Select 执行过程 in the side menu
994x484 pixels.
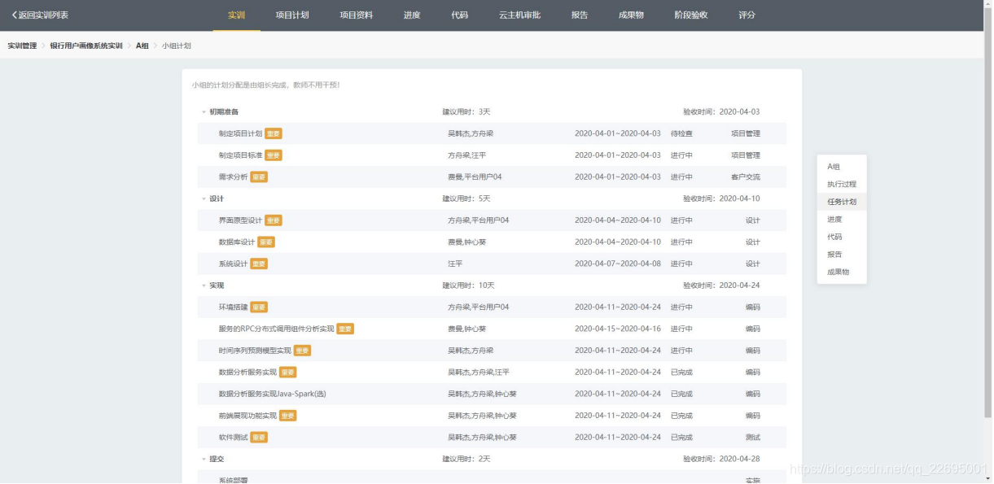[x=842, y=185]
